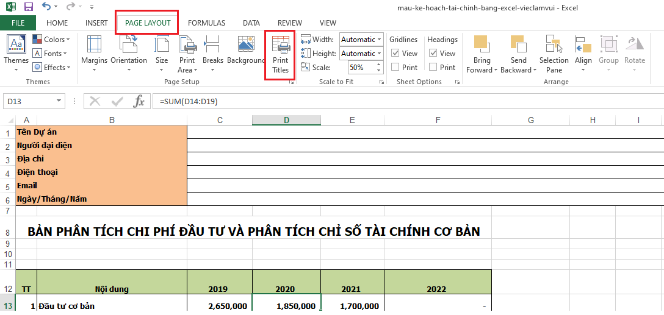Screen dimensions: 664x315
Task: Click the Insert Function fx button
Action: pos(139,102)
